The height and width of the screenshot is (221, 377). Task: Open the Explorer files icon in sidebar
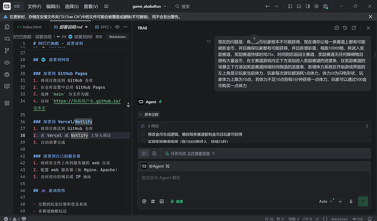(7, 27)
